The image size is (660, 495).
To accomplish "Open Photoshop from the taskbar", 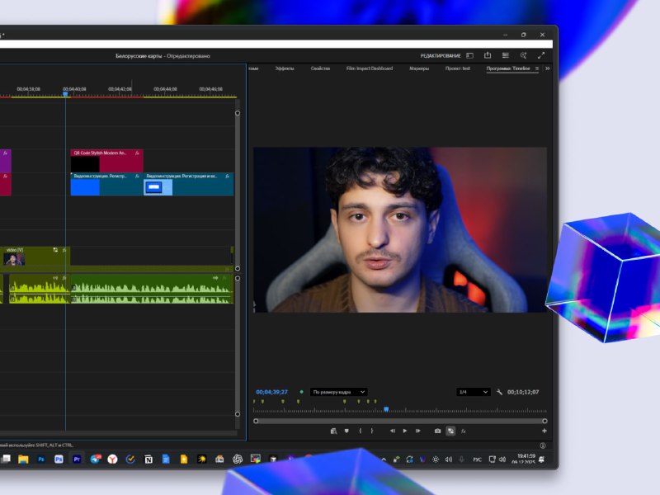I will pos(40,460).
